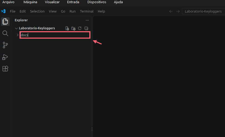Screen dimensions: 225x137
Task: Open the Extensions view icon
Action: (x=5, y=68)
